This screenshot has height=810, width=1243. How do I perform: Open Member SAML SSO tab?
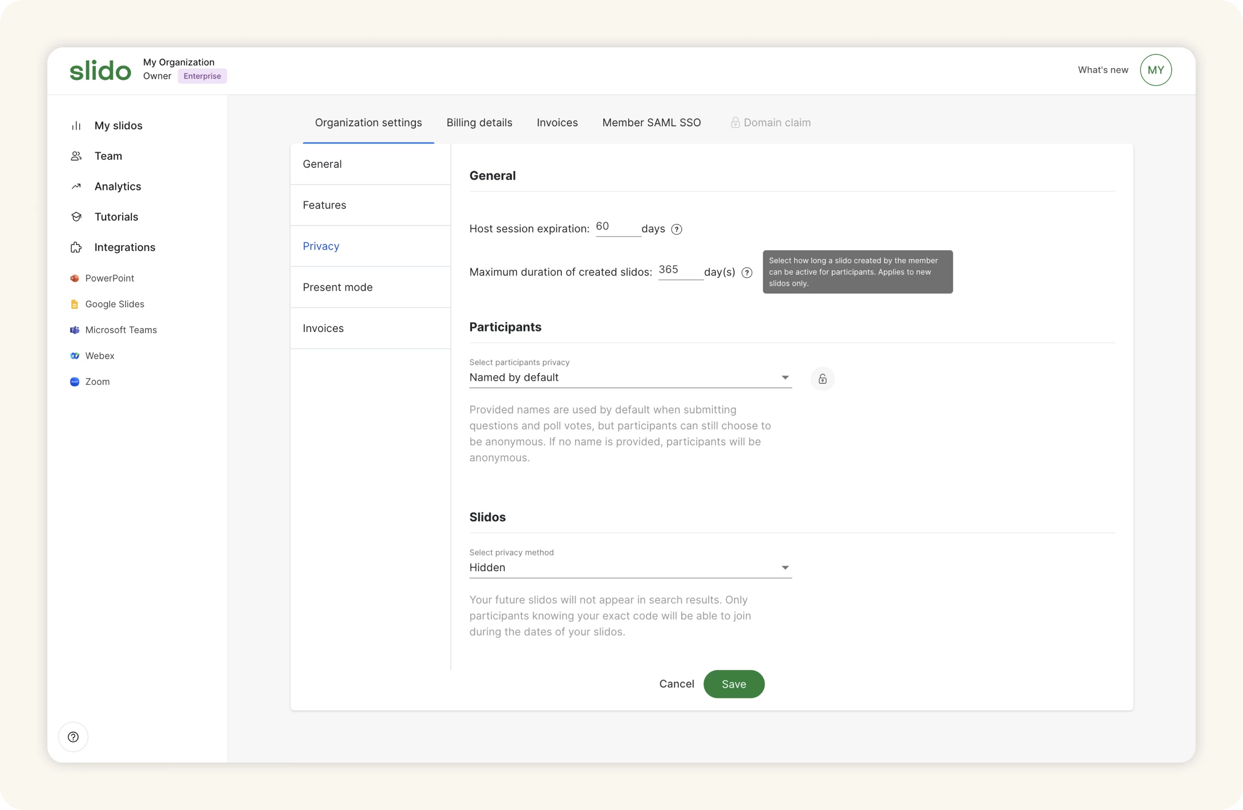(x=651, y=123)
